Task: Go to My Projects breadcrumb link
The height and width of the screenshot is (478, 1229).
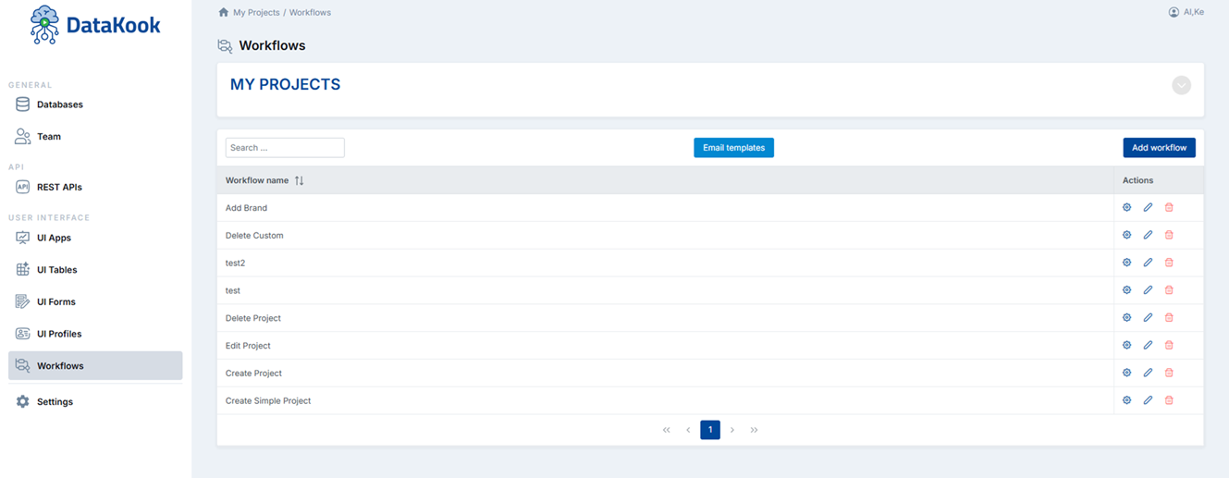Action: pos(256,13)
